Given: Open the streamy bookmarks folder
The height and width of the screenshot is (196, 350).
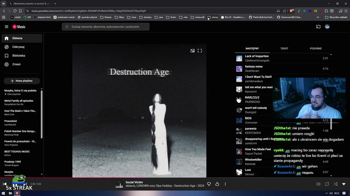Looking at the screenshot, I should [145, 17].
